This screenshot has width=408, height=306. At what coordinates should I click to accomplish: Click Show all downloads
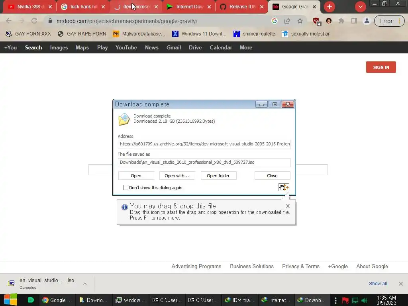click(x=378, y=284)
